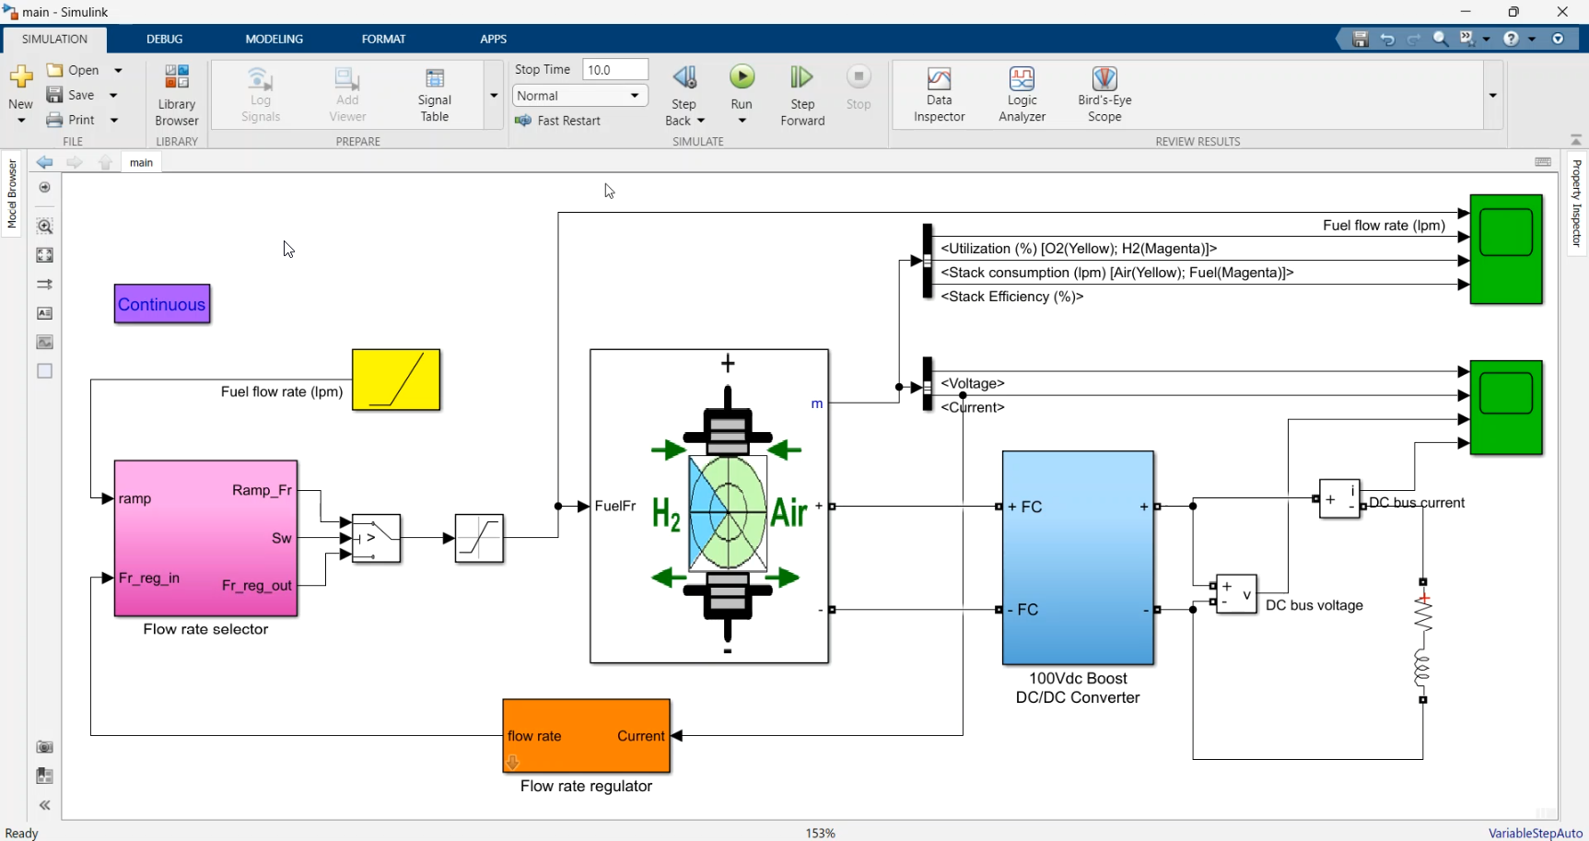Viewport: 1589px width, 841px height.
Task: Switch to the FORMAT tab
Action: [383, 39]
